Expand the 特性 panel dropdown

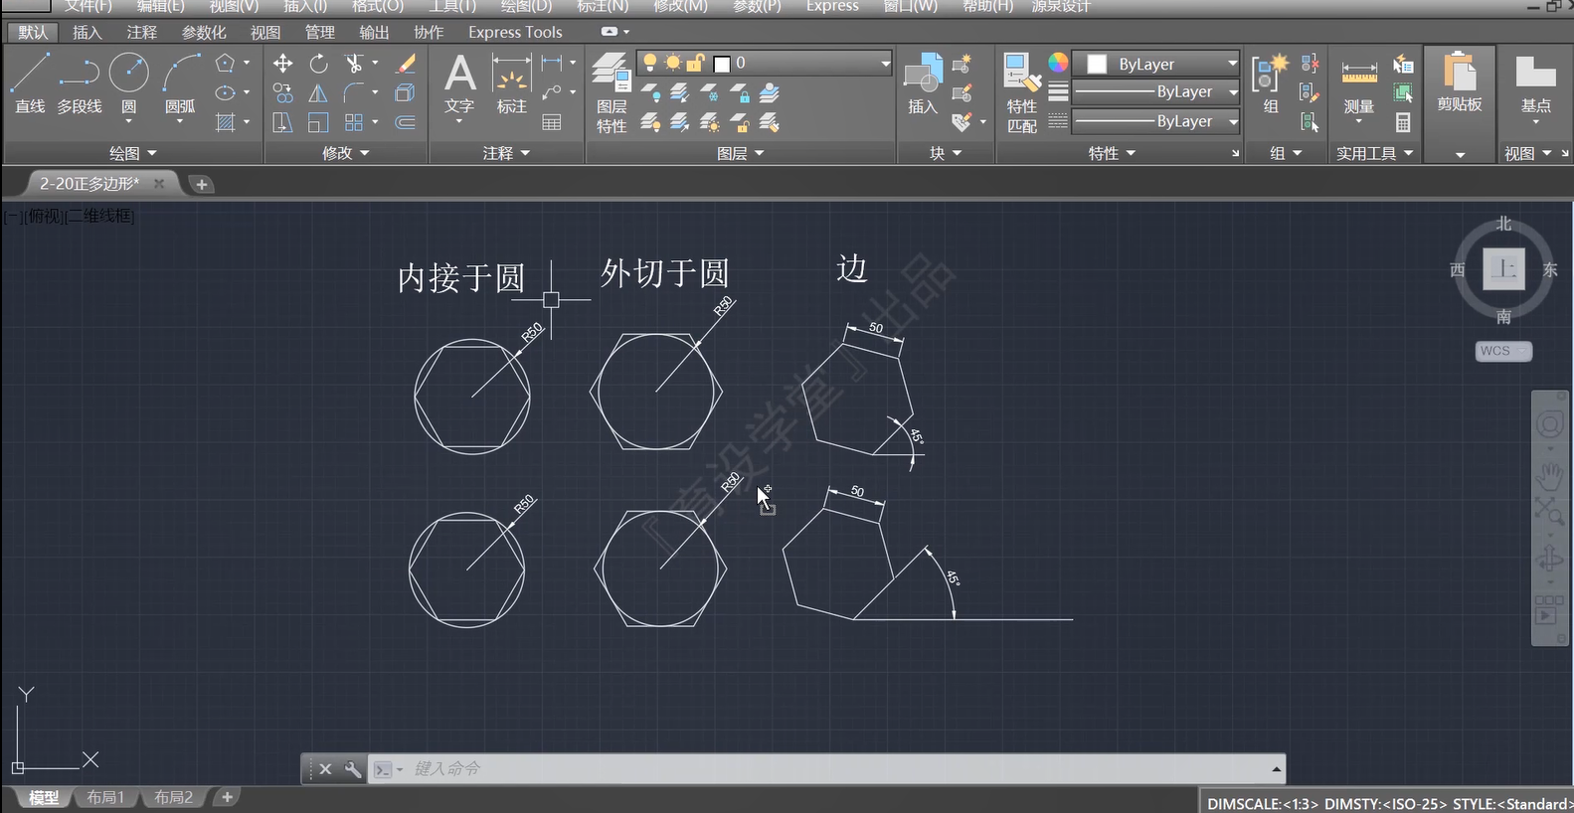pos(1112,153)
